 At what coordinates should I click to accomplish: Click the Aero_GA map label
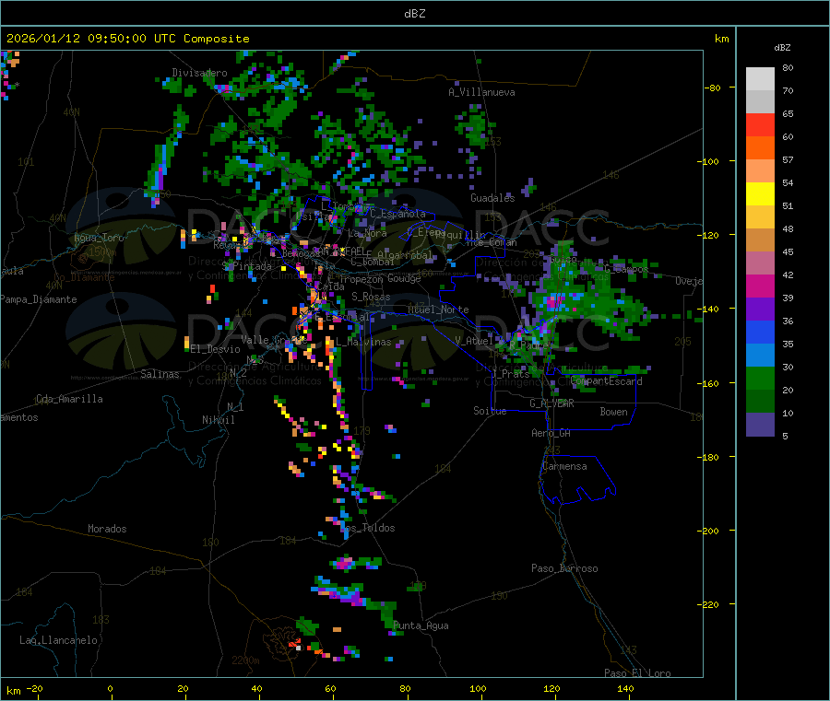pos(551,433)
